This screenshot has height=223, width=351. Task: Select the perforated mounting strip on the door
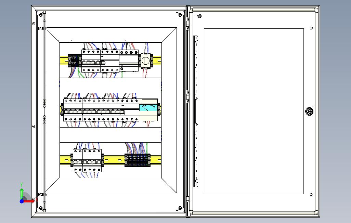[x=196, y=111]
